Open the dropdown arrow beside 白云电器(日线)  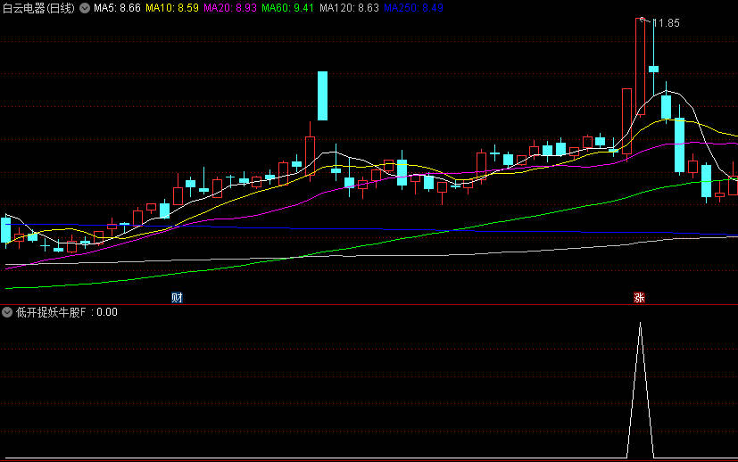coord(84,8)
